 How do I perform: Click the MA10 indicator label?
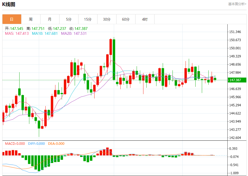(x=45, y=33)
